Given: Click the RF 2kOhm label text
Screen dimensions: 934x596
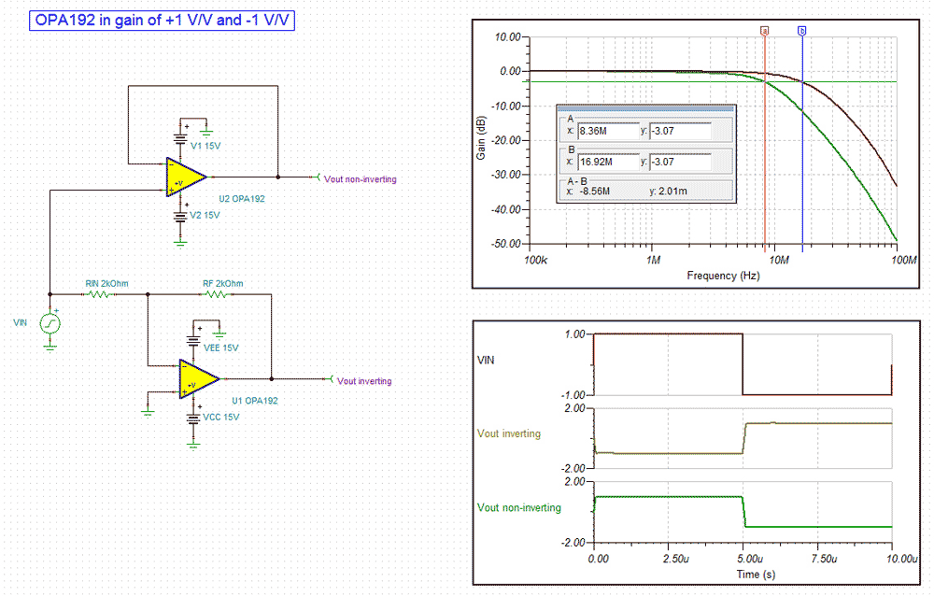Looking at the screenshot, I should coord(223,284).
